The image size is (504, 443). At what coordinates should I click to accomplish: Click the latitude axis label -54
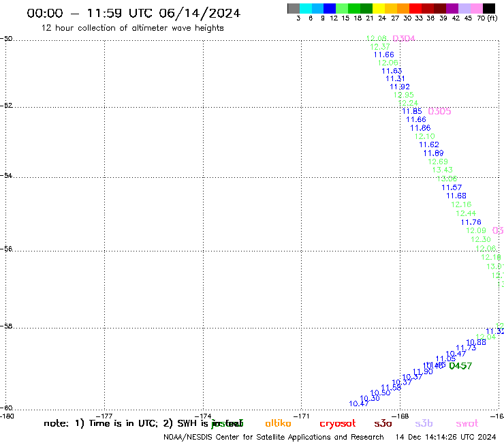6,176
